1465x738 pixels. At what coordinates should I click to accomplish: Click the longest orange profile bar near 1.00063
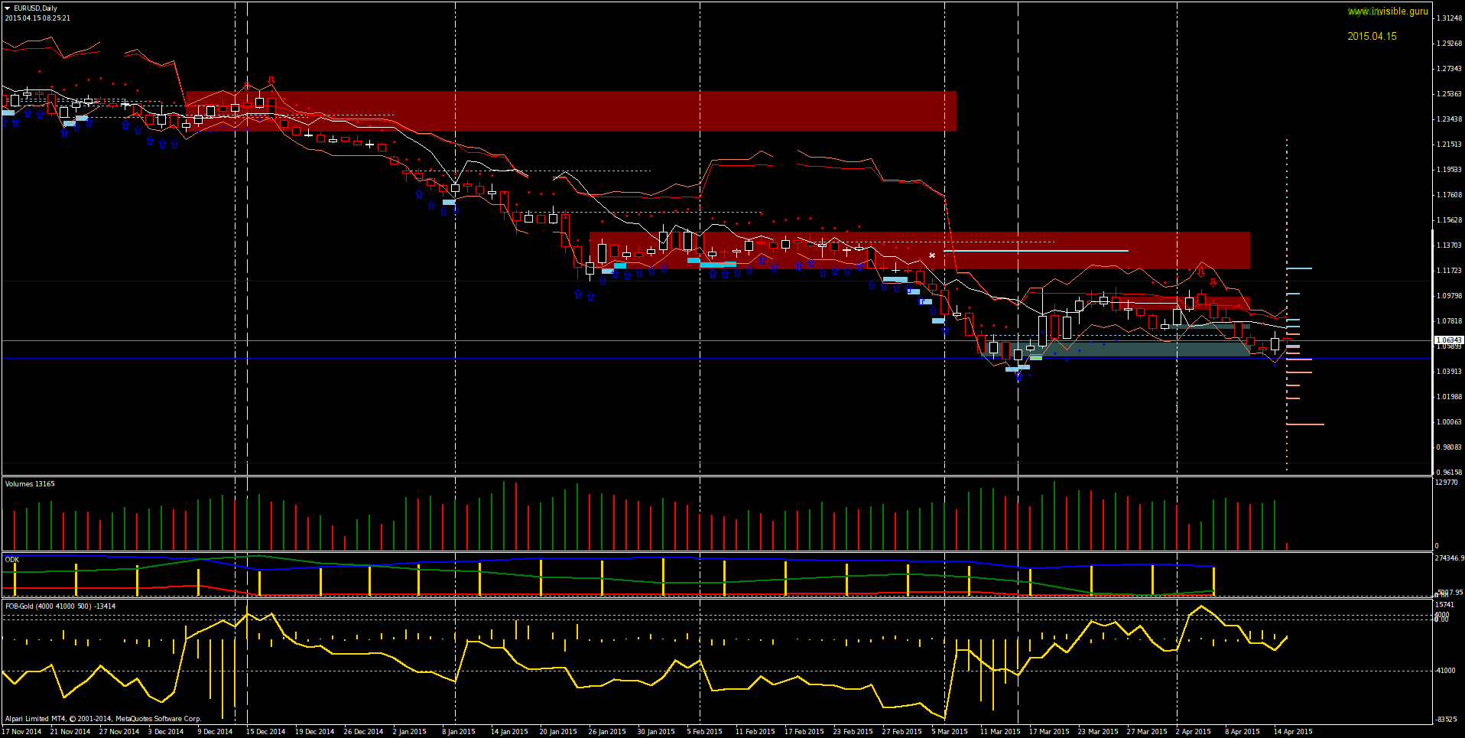[x=1305, y=424]
